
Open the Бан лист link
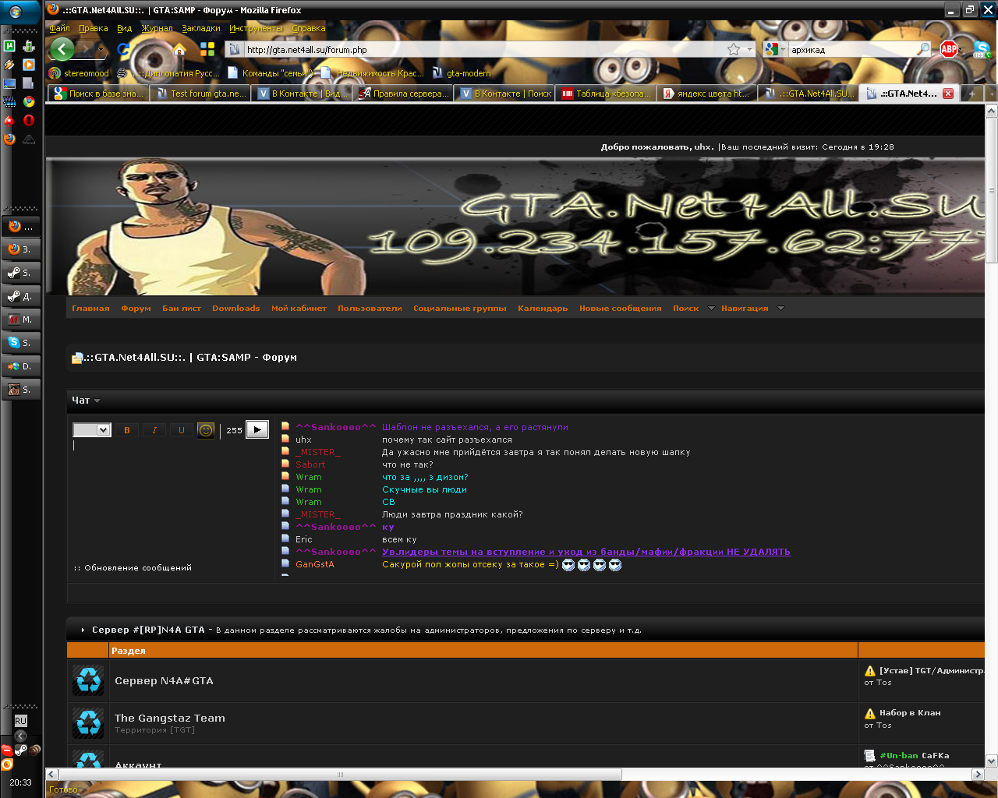tap(182, 309)
